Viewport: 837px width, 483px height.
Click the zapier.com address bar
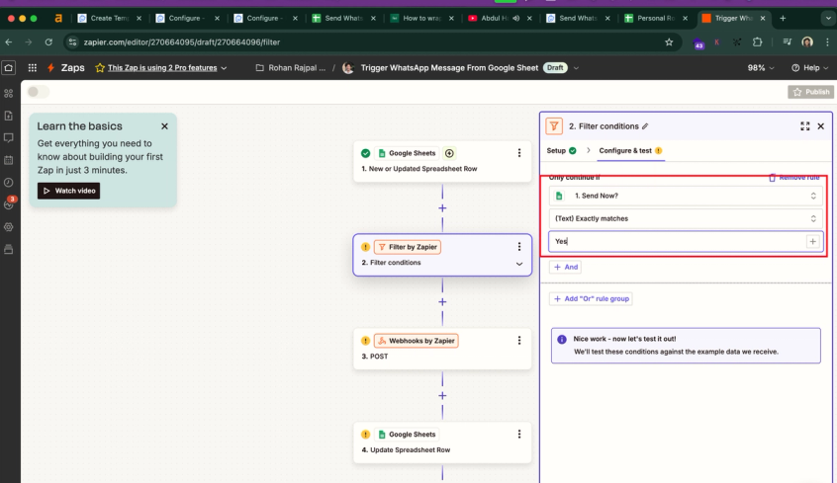click(372, 42)
